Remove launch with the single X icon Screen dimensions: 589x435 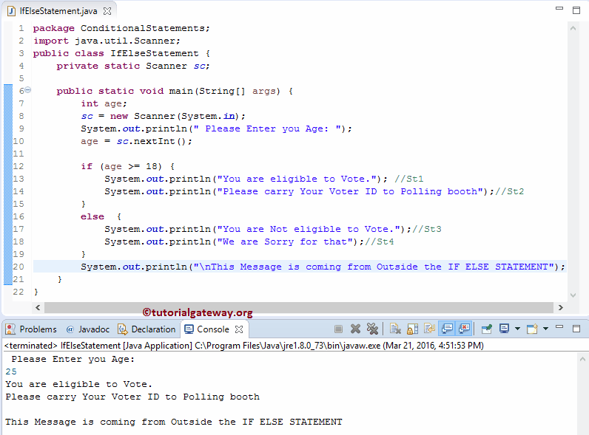[355, 329]
